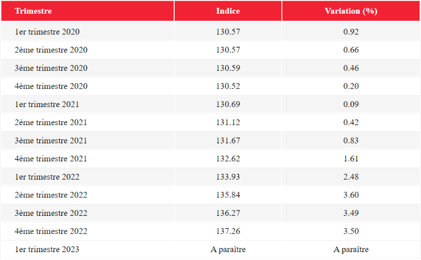Click the variation value 2.48
This screenshot has height=260, width=421.
(351, 177)
